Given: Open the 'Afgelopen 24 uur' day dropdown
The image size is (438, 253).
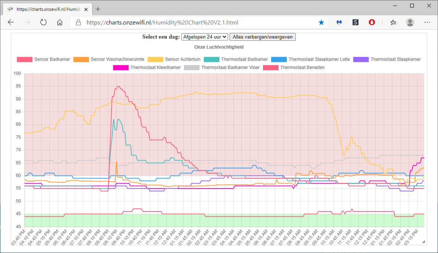Looking at the screenshot, I should pyautogui.click(x=205, y=37).
